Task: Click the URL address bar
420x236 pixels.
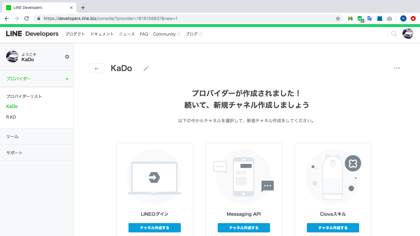Action: 188,18
